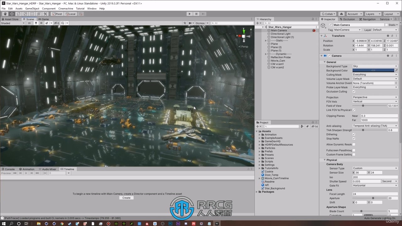
Task: Switch to the Game tab
Action: coord(44,19)
